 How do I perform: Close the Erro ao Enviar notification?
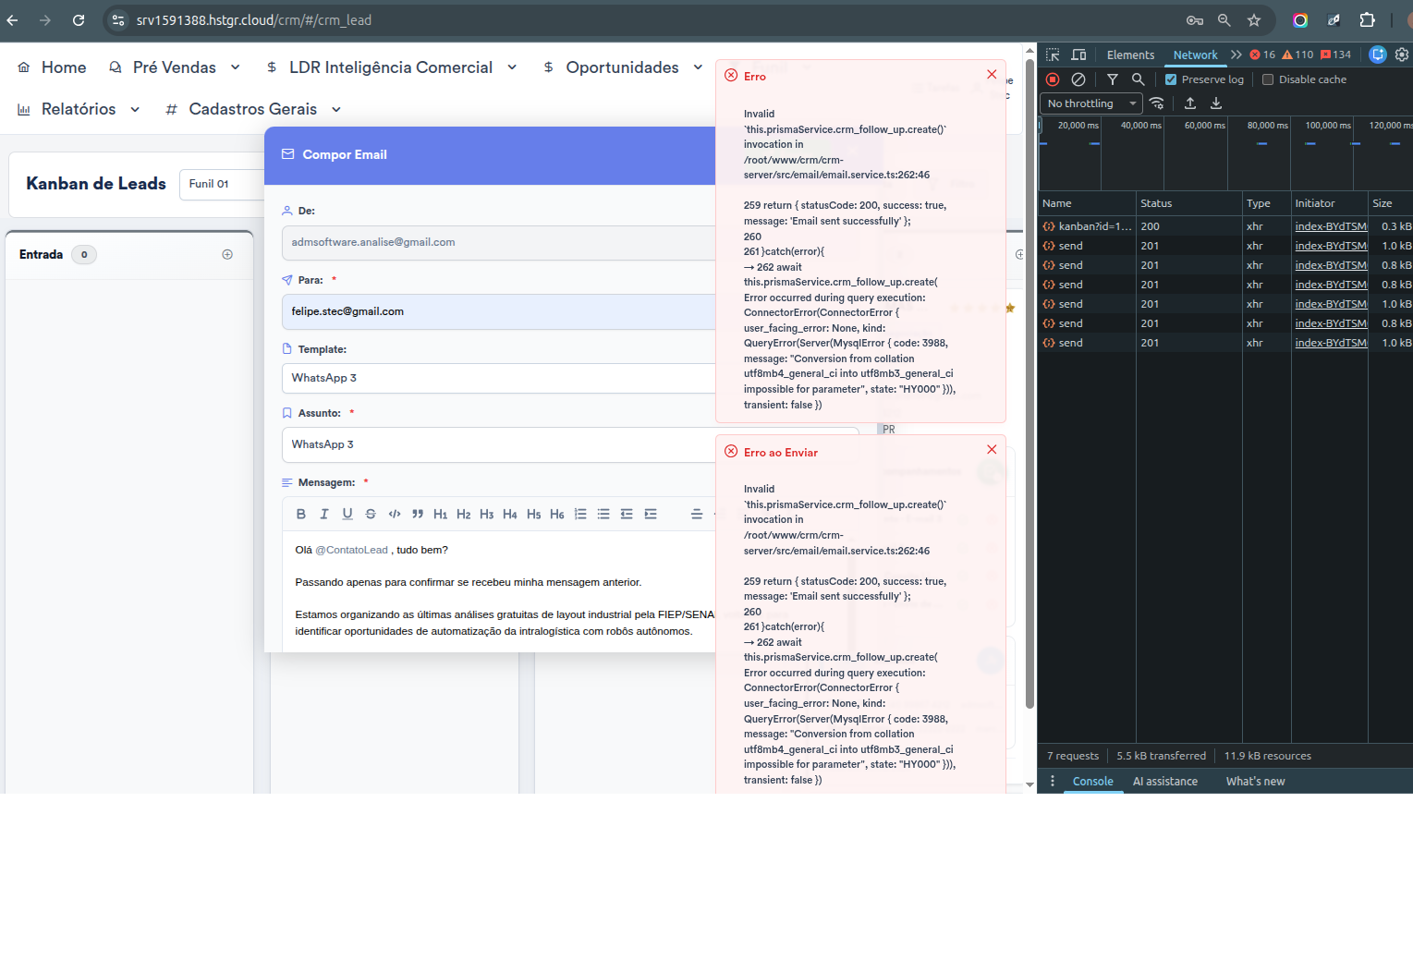(992, 449)
